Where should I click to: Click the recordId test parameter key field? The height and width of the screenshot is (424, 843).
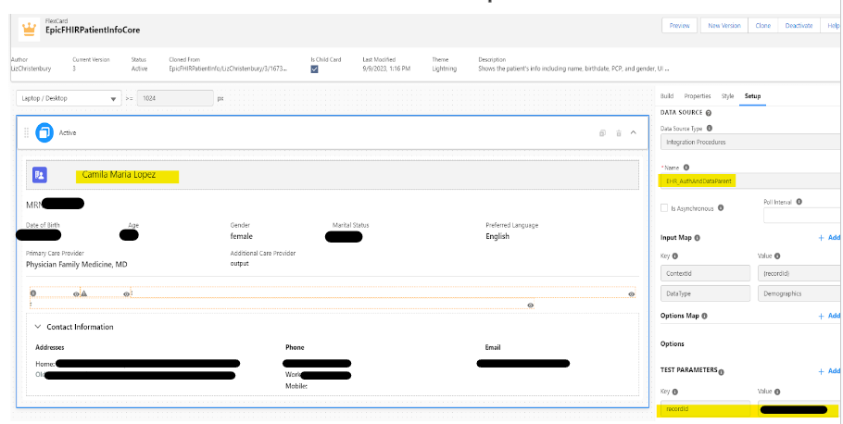[x=705, y=409]
